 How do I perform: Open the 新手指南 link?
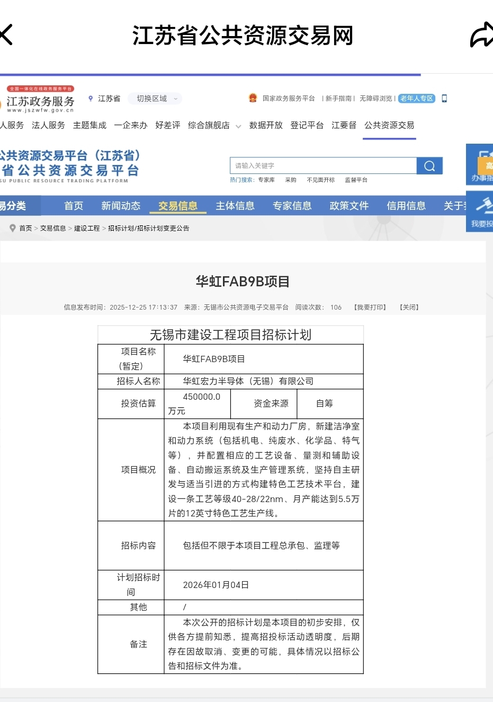click(x=339, y=99)
